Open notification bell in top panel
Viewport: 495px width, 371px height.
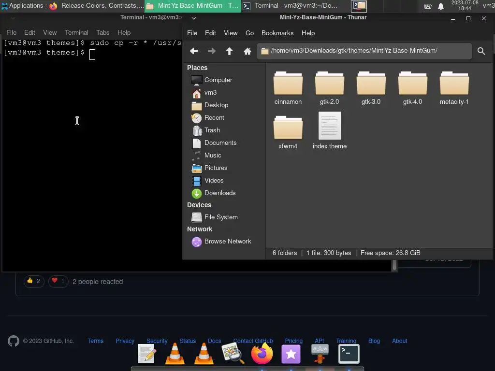tap(441, 6)
